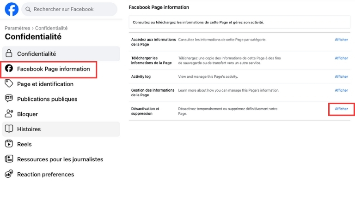Screen dimensions: 355x199
Task: Click the Publications publiques speech bubble icon
Action: 9,99
